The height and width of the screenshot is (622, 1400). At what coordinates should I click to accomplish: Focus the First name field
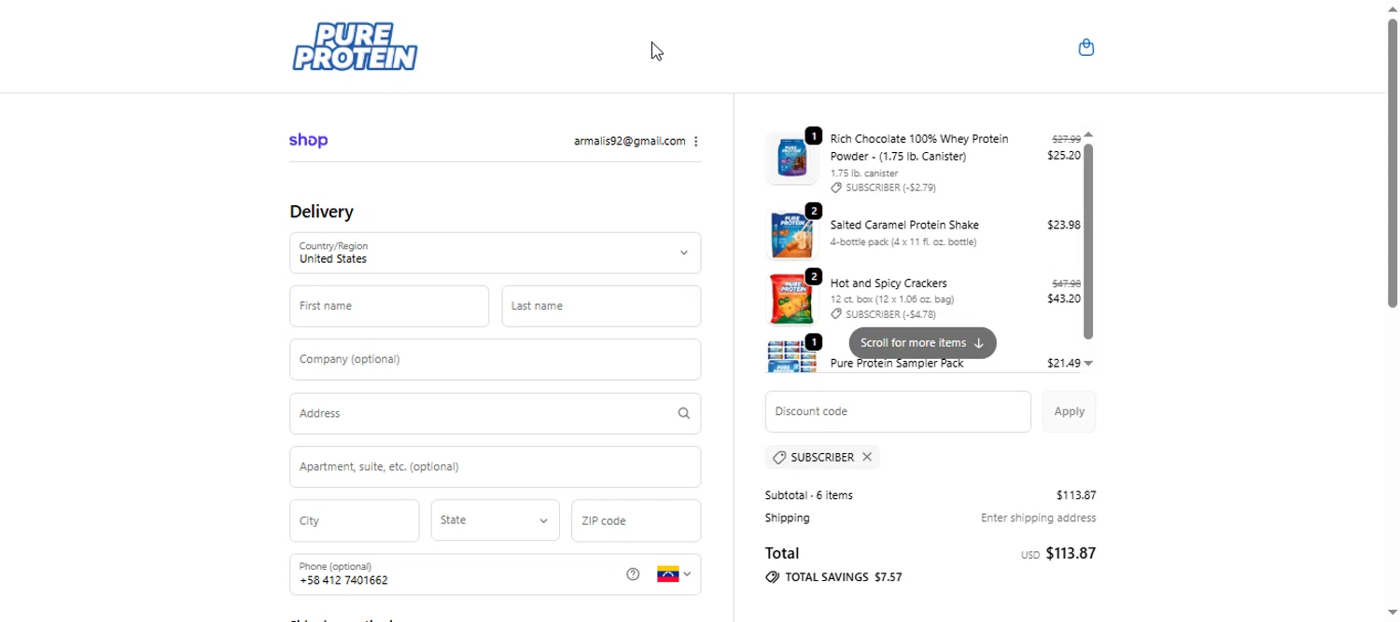pos(389,306)
